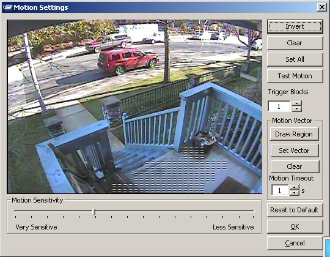
Task: Click the Motion Sensitivity slider thumb
Action: pyautogui.click(x=94, y=212)
